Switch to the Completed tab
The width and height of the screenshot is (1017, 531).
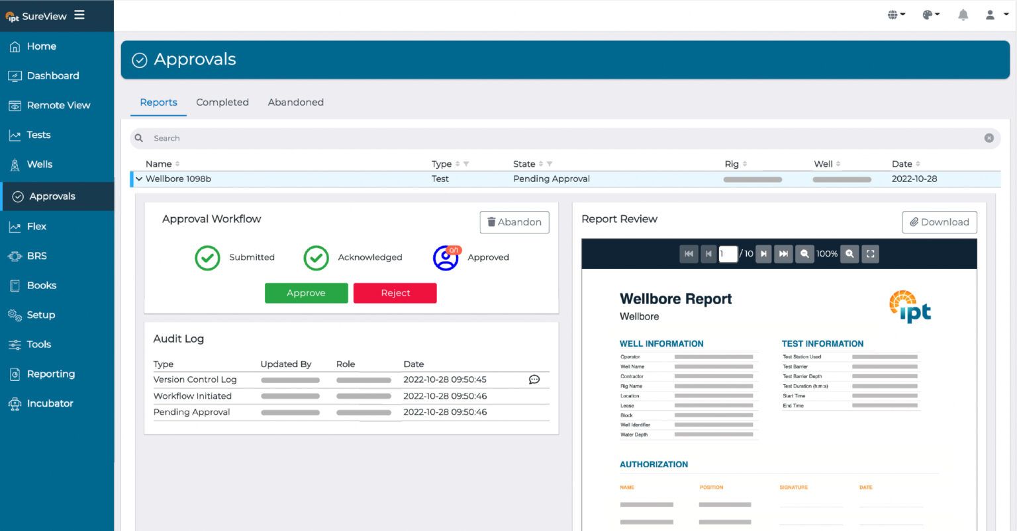pyautogui.click(x=222, y=102)
